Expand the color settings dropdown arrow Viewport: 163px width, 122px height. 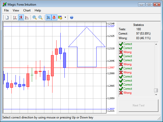coord(65,17)
